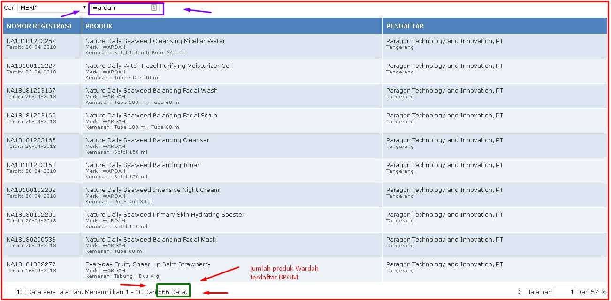Open Nature Daily Seaweed Balancing Facial Scrub
This screenshot has width=611, height=301.
pos(151,116)
